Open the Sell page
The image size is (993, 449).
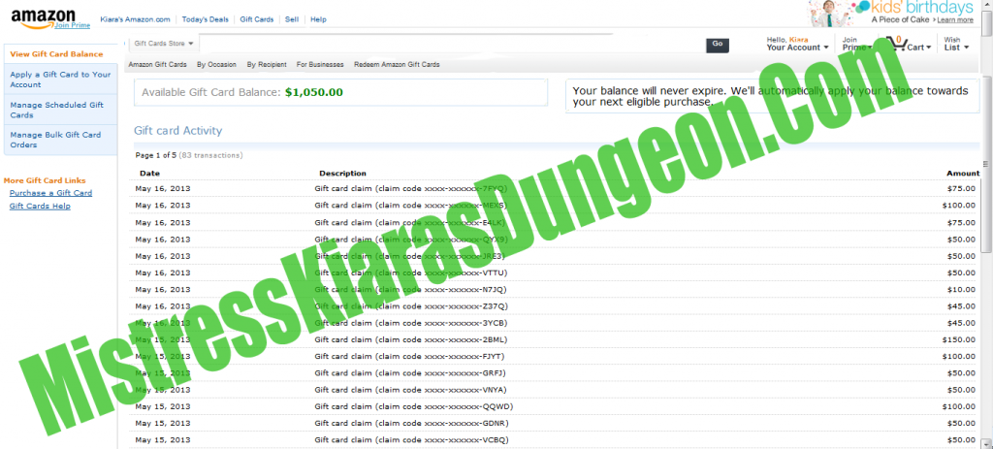(291, 19)
